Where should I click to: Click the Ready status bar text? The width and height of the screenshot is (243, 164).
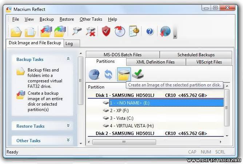point(12,152)
